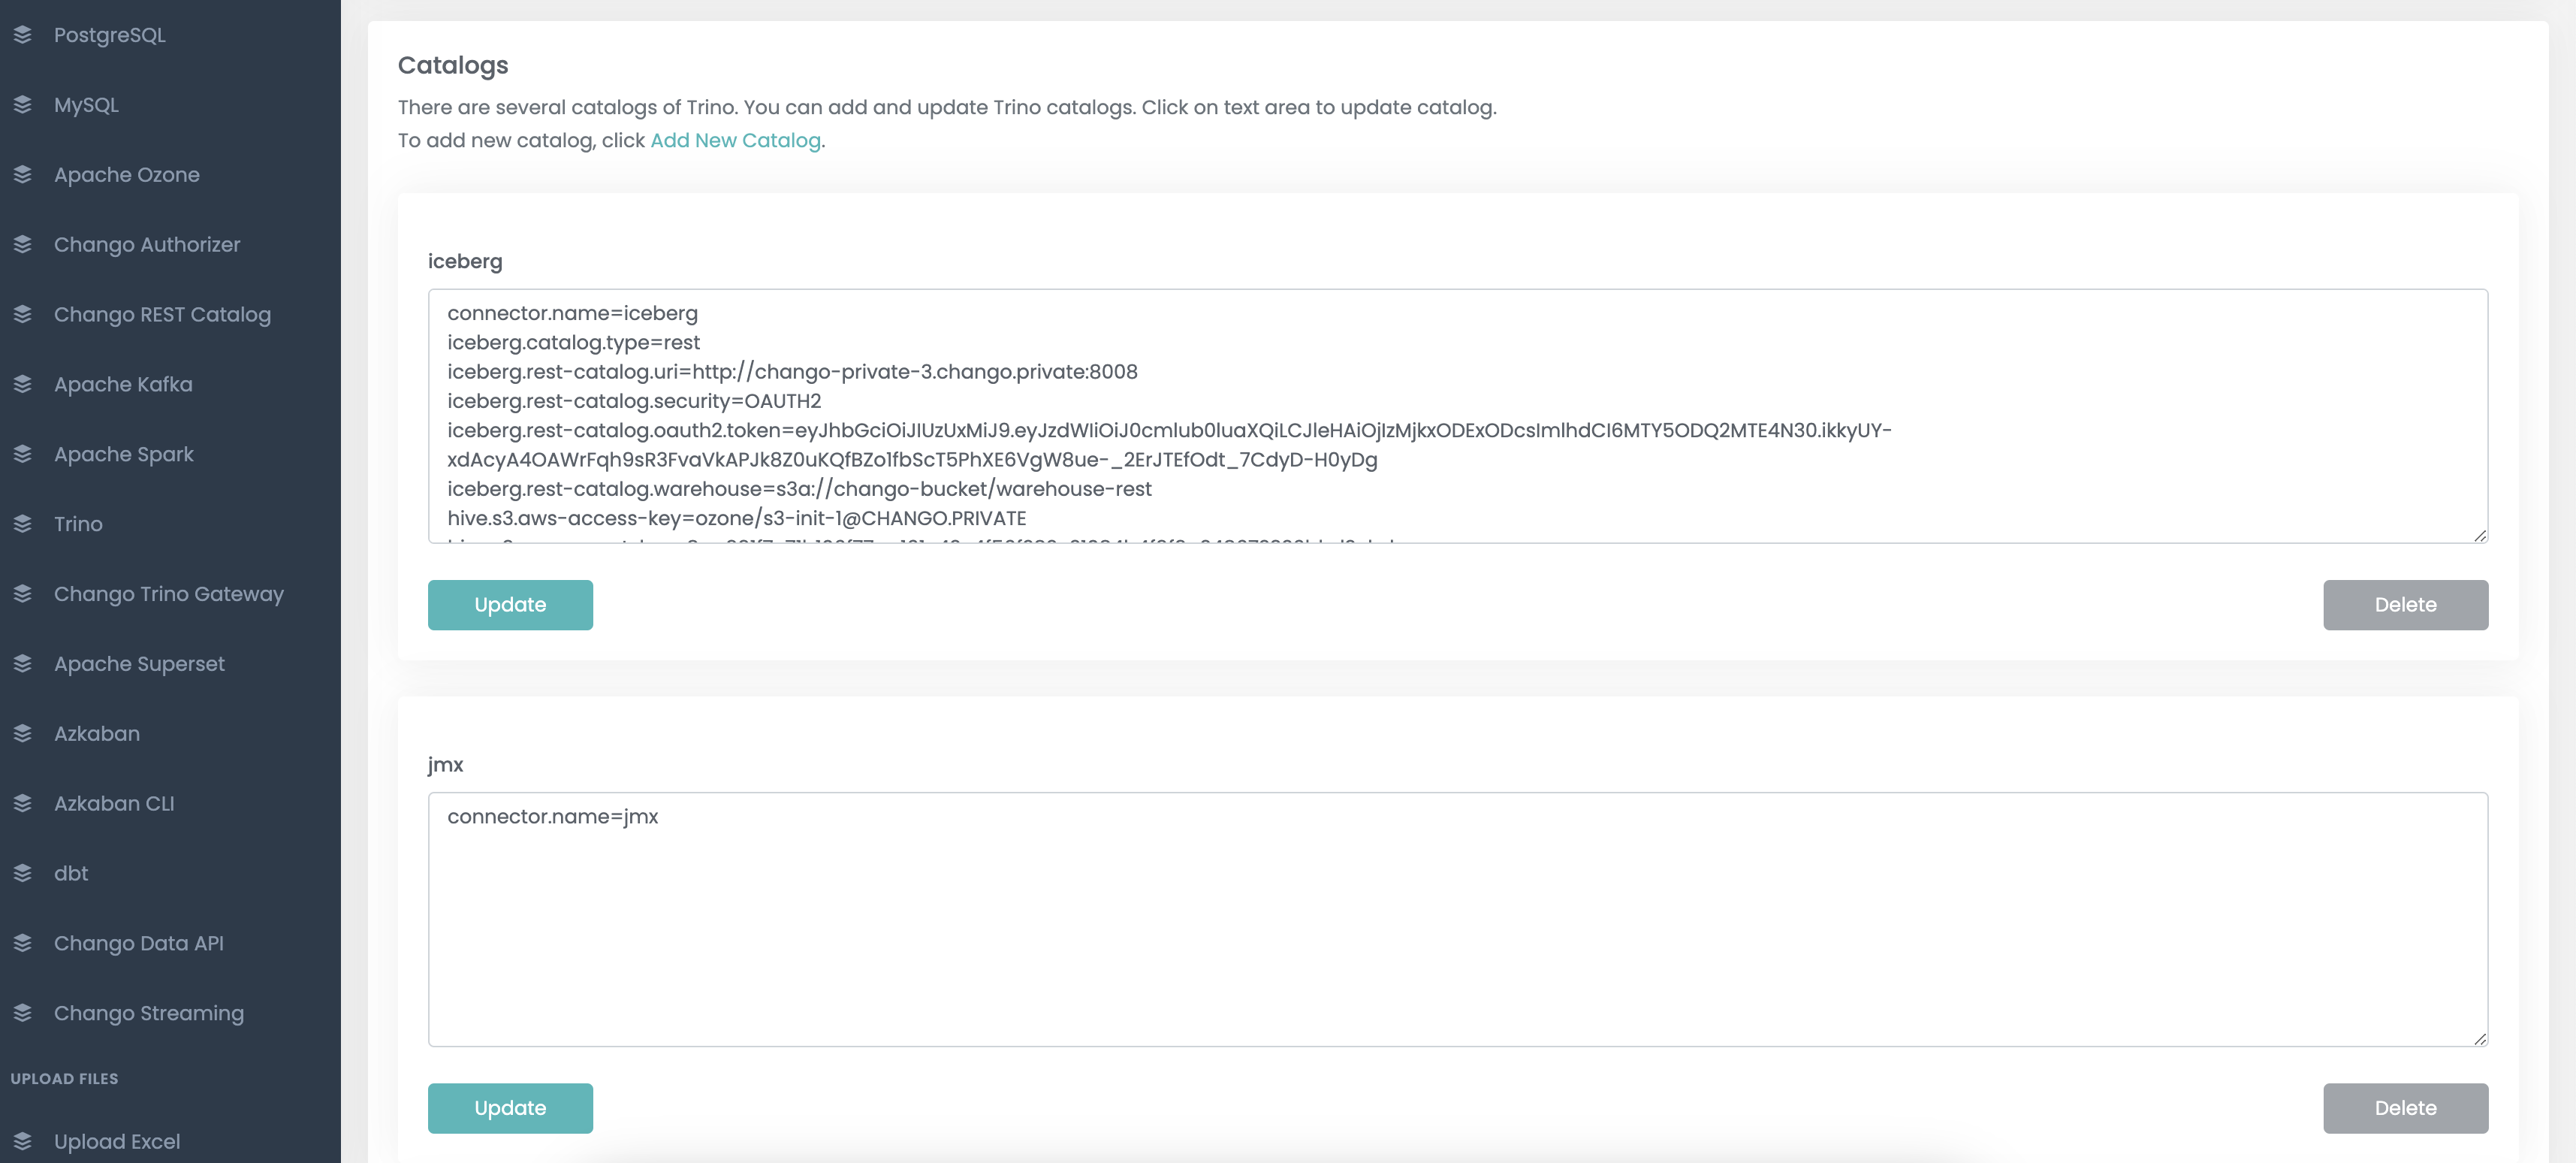Open the dbt sidebar entry

(71, 874)
